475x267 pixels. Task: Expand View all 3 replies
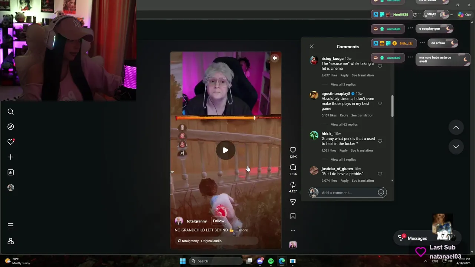click(343, 85)
